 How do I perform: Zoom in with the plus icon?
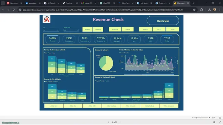(209, 117)
